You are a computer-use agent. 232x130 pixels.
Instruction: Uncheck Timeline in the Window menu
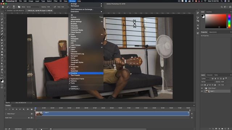click(86, 73)
